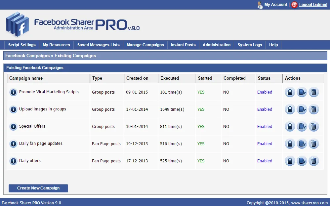Edit the Promote Viral Marketing Scripts campaign
Screen dimensions: 330x206
point(302,92)
